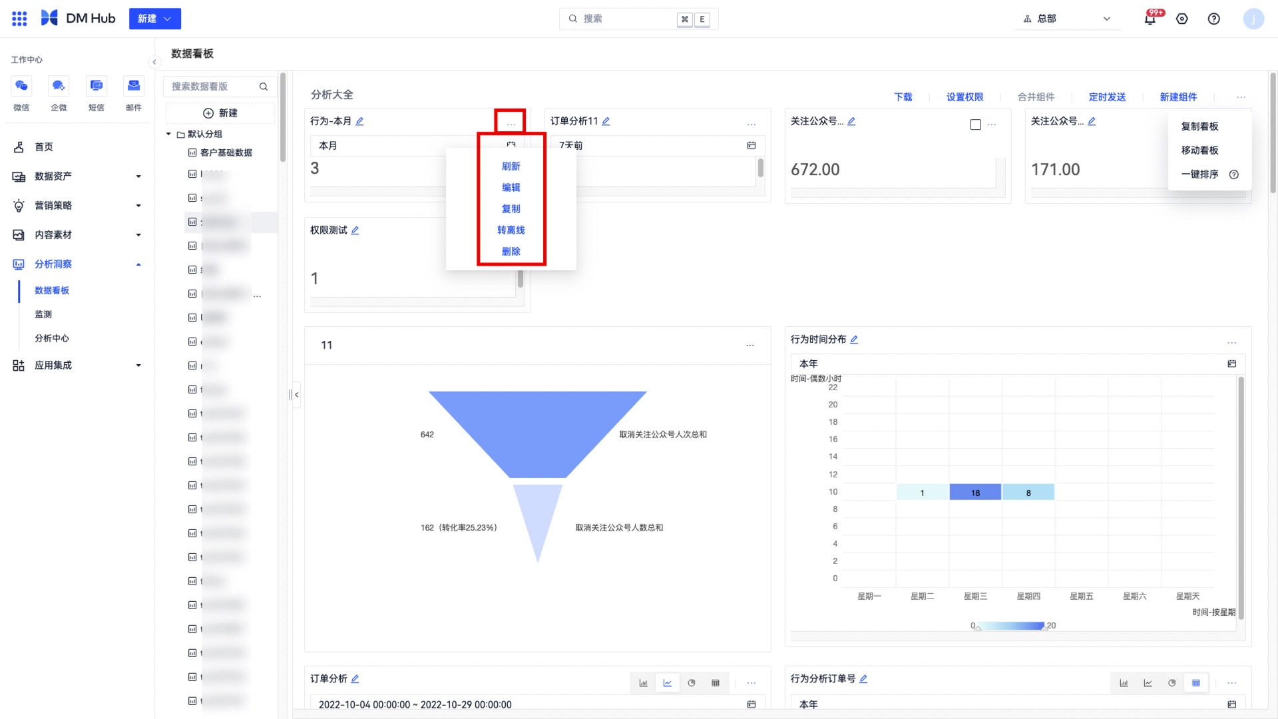Screen dimensions: 1278x719
Task: Click the heatmap cell with value 8
Action: click(1028, 493)
